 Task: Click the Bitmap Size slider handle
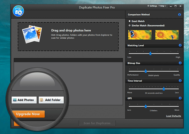pos(146,71)
